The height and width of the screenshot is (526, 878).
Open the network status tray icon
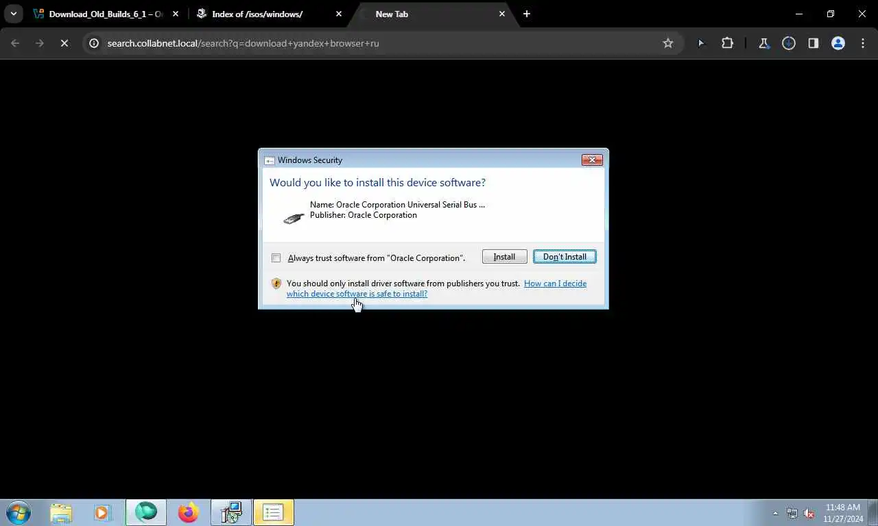792,513
